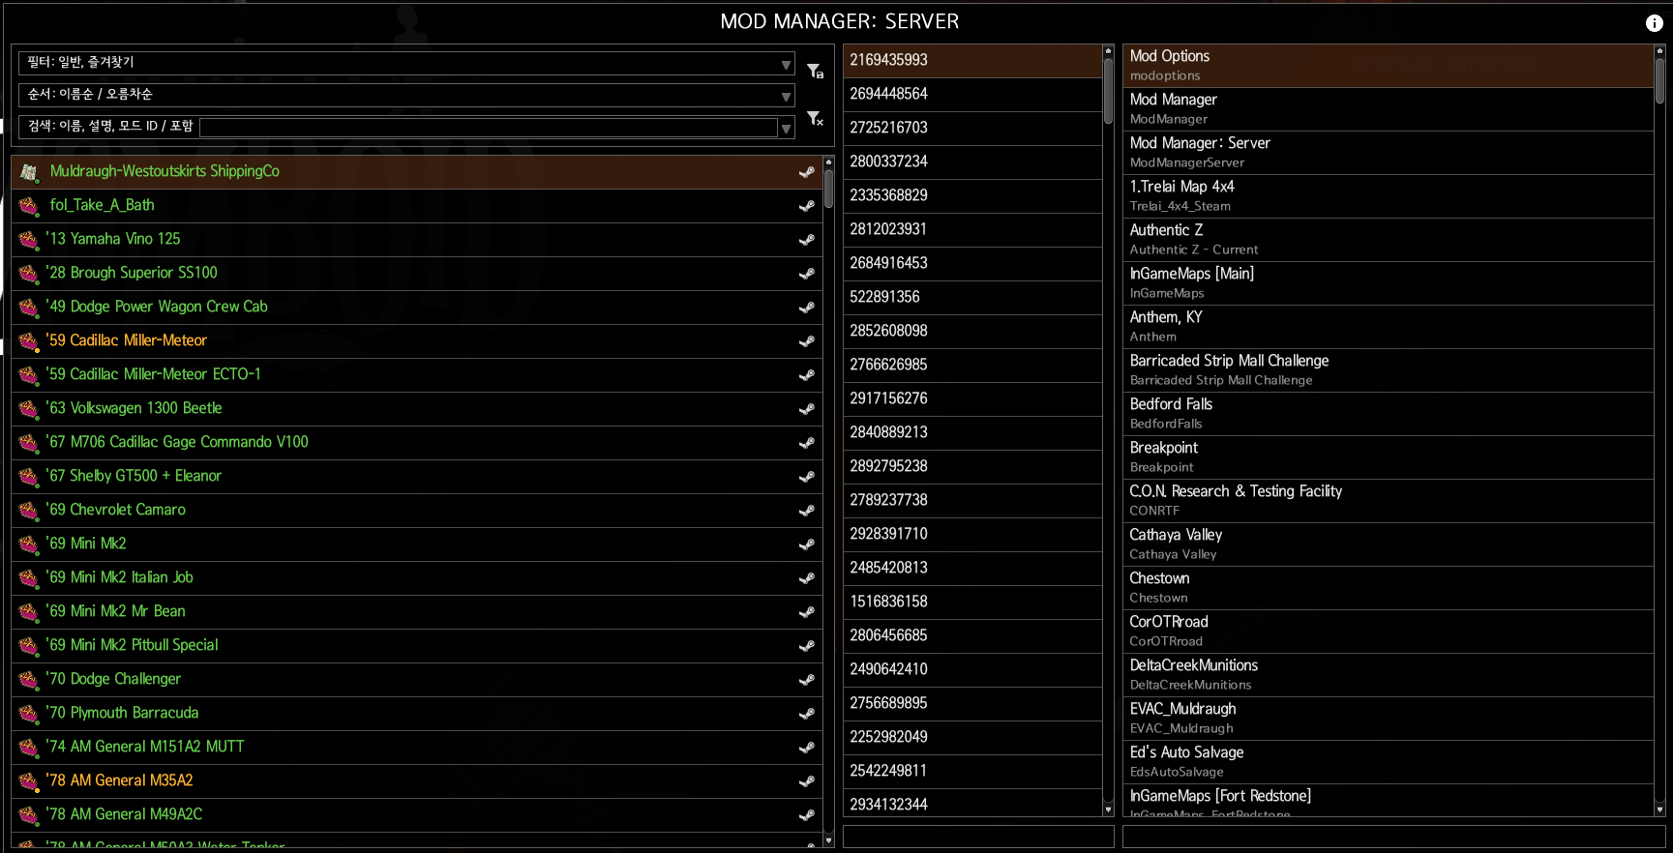The height and width of the screenshot is (853, 1673).
Task: Click the mod icon beside '69 Chevrolet Camaro
Action: click(x=29, y=511)
